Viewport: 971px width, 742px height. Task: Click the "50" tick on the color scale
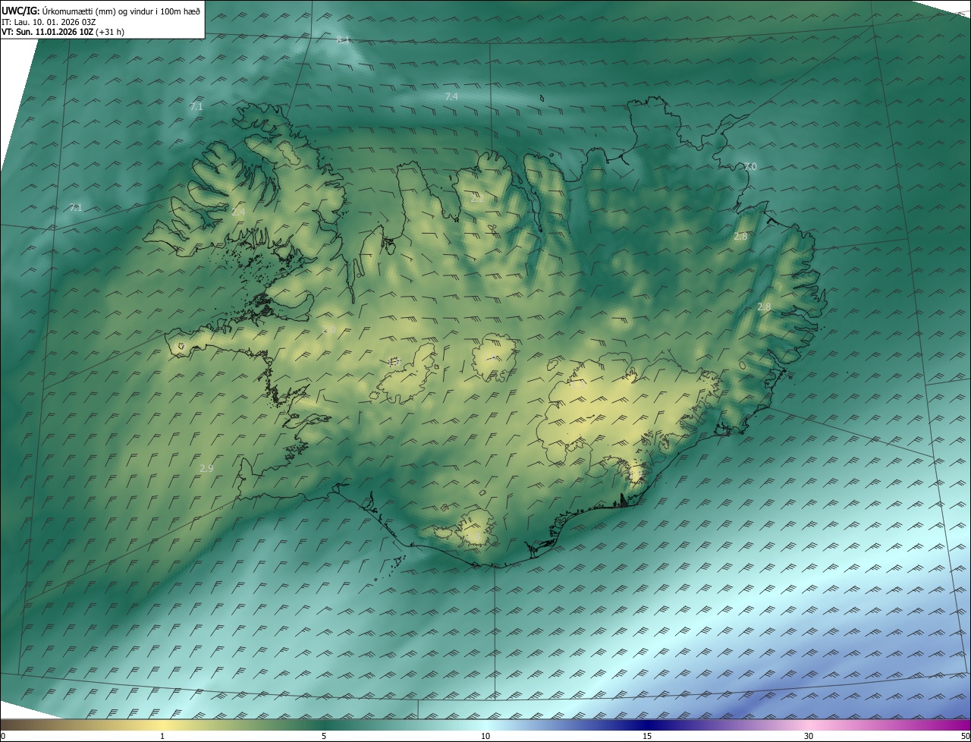pos(965,737)
